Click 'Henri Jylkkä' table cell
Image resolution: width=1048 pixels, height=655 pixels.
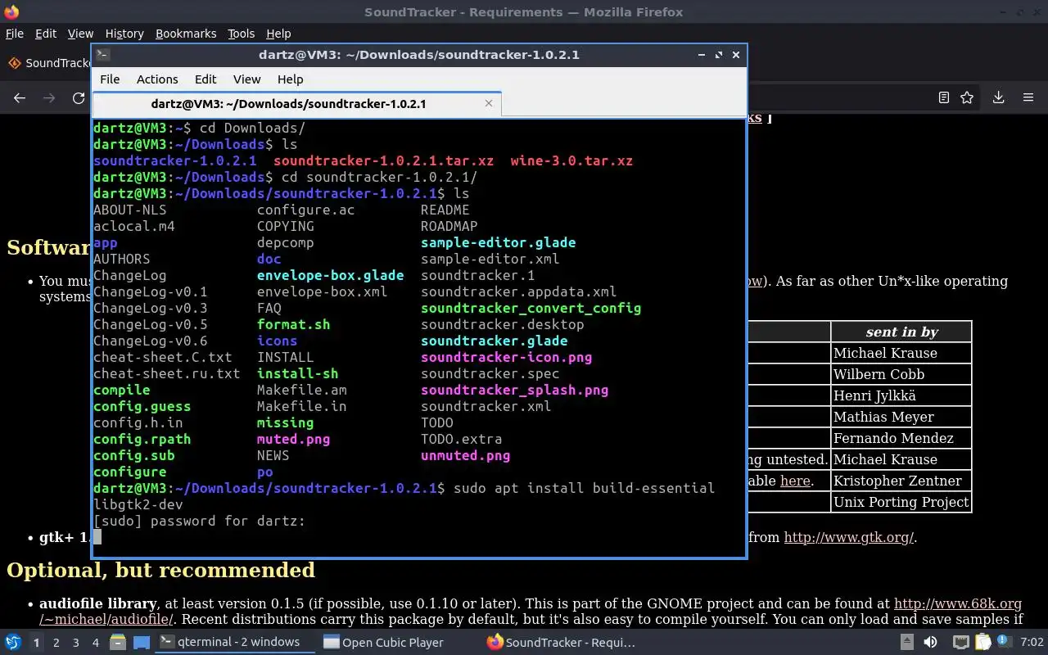click(x=901, y=395)
